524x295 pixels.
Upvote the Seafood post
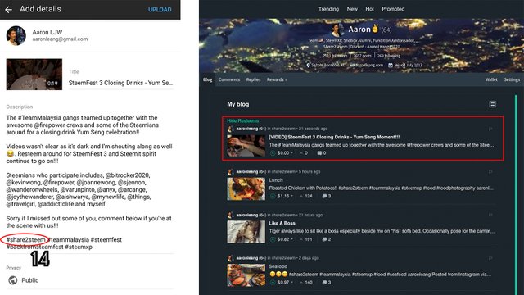coord(273,282)
